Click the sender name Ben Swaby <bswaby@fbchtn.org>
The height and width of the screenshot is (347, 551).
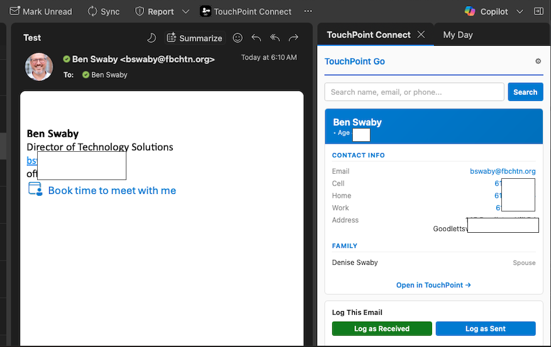143,59
